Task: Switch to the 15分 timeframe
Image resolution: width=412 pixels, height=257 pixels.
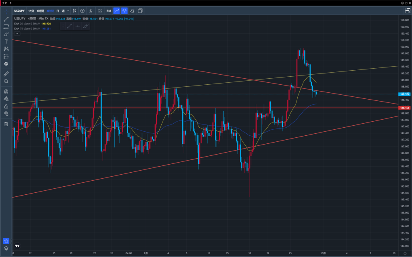Action: tap(31, 11)
